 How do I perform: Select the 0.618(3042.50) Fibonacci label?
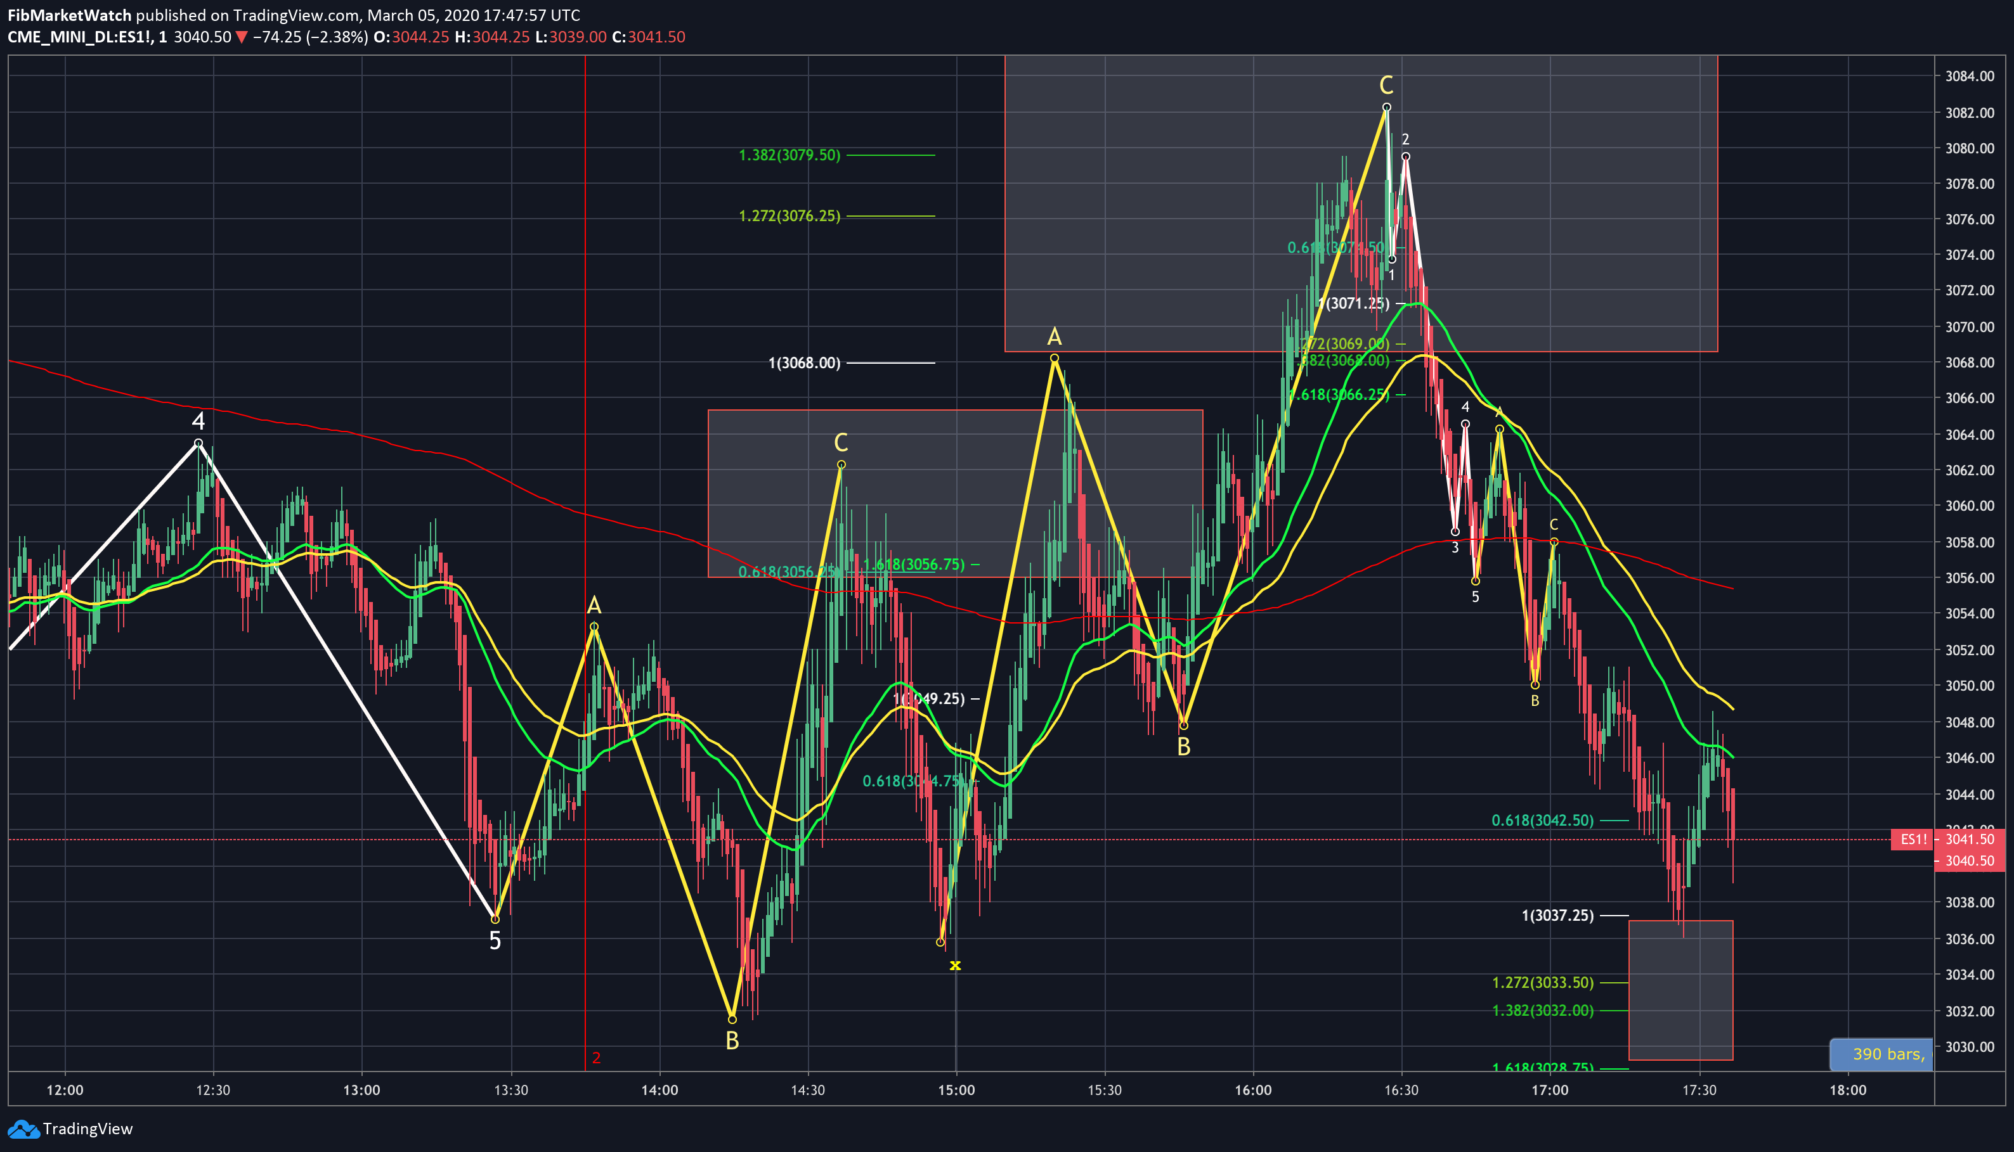point(1542,821)
